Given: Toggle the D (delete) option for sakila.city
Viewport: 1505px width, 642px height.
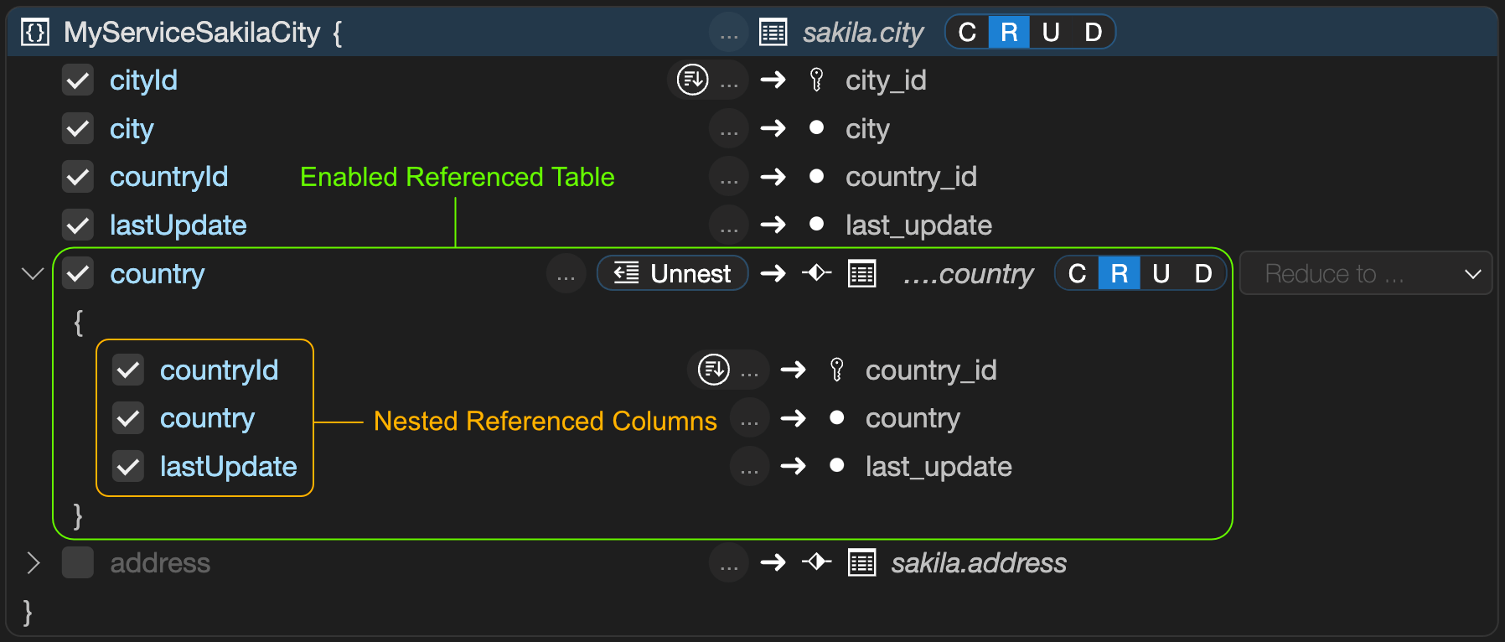Looking at the screenshot, I should click(1093, 33).
